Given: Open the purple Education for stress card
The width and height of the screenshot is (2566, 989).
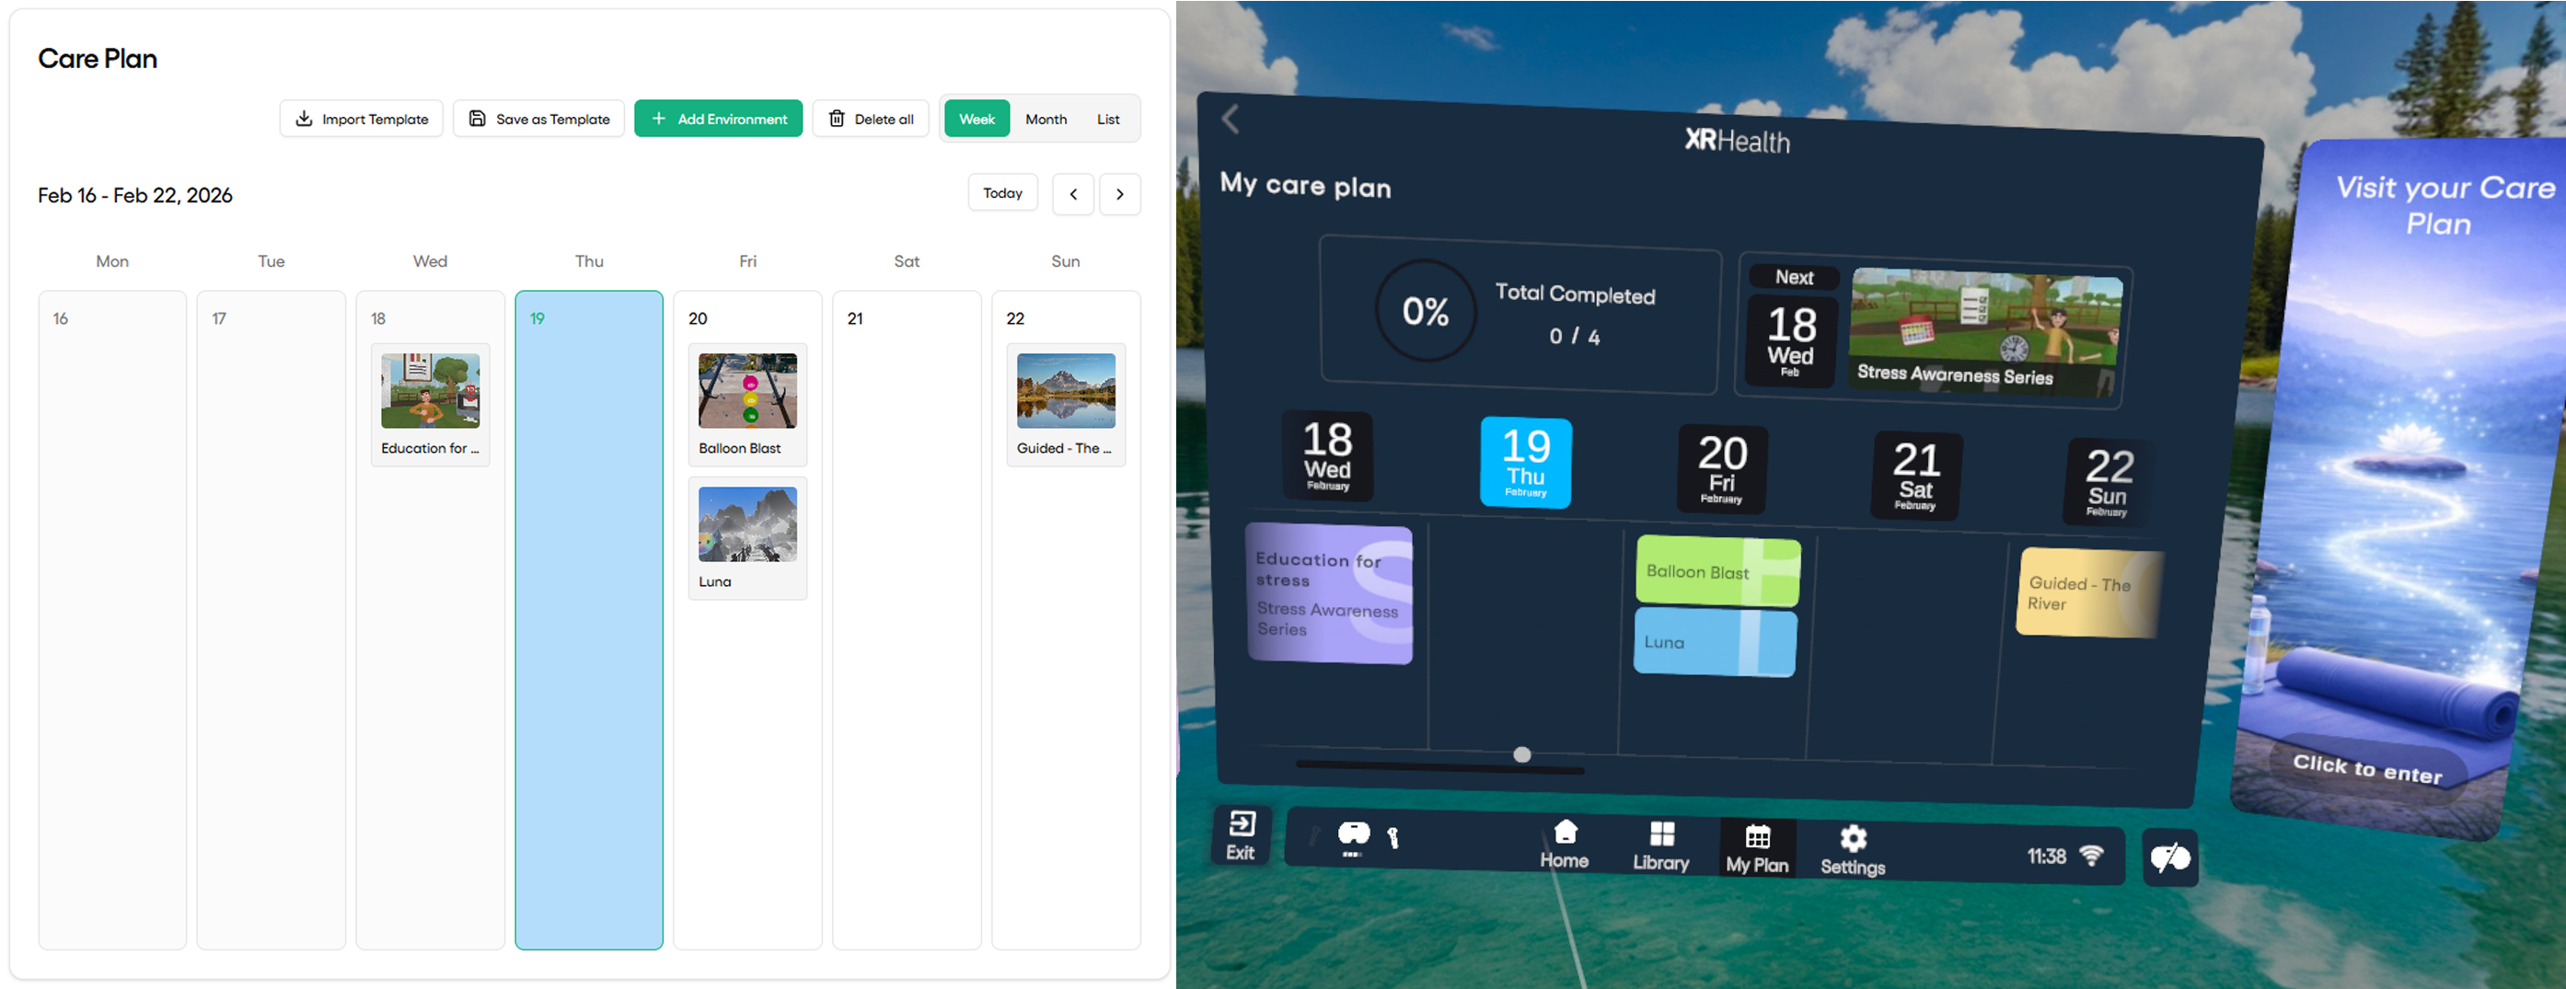Looking at the screenshot, I should [1329, 592].
